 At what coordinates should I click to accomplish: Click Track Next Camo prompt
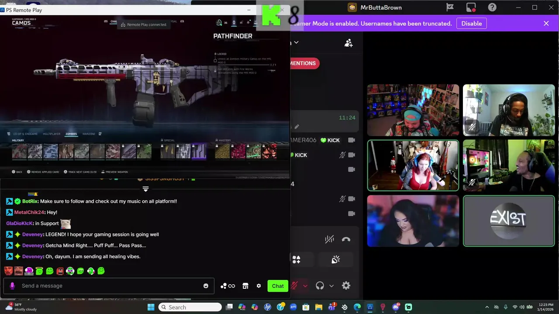tap(80, 172)
